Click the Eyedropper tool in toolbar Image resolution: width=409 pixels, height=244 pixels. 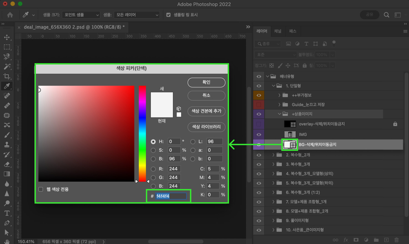(7, 86)
